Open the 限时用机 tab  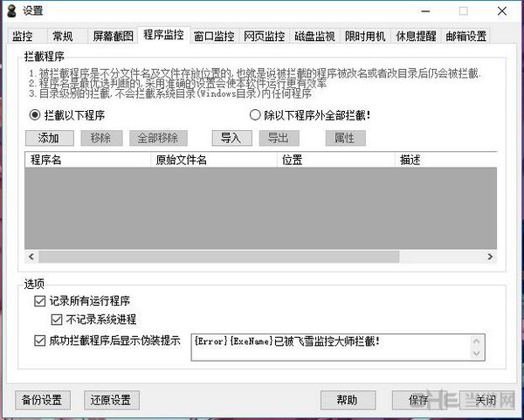point(365,36)
